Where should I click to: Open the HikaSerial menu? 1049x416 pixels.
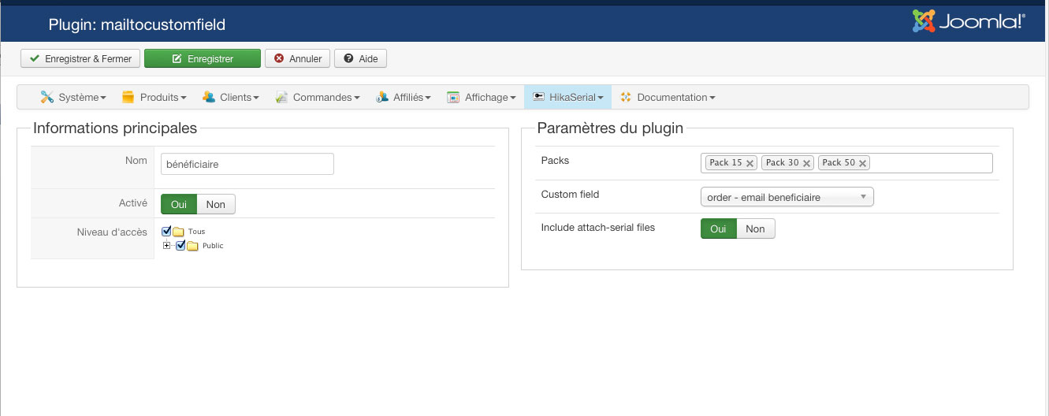(567, 97)
